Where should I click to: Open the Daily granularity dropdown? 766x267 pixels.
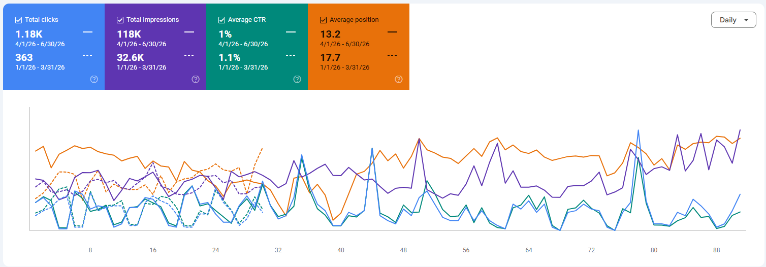pos(733,20)
